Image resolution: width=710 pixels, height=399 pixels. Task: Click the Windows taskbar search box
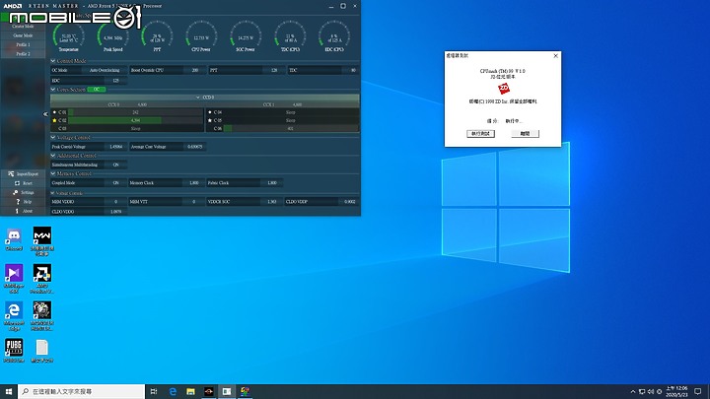pos(82,391)
